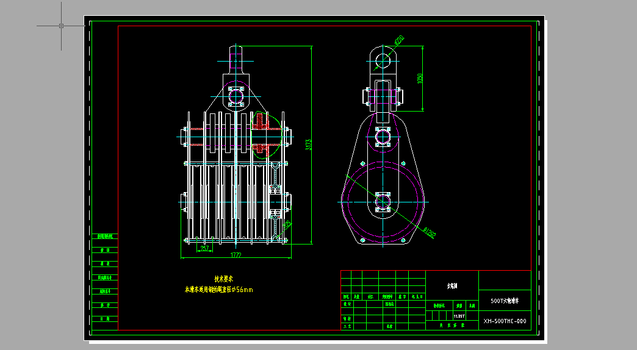The width and height of the screenshot is (637, 350).
Task: Click the 日期 cell in left margin column
Action: tap(105, 319)
